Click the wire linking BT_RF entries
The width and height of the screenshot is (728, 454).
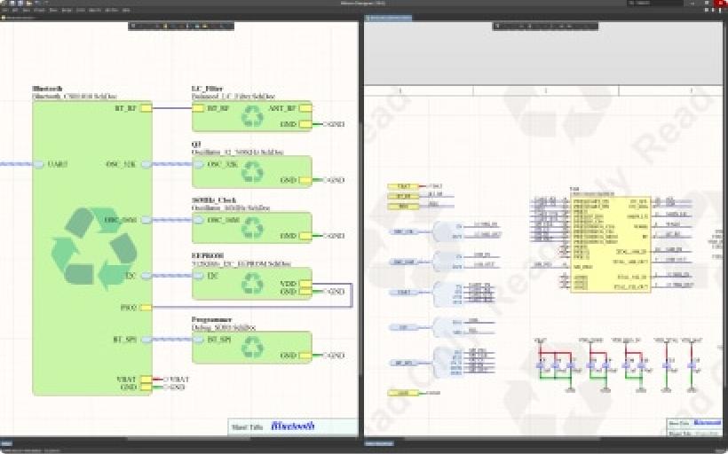[172, 108]
